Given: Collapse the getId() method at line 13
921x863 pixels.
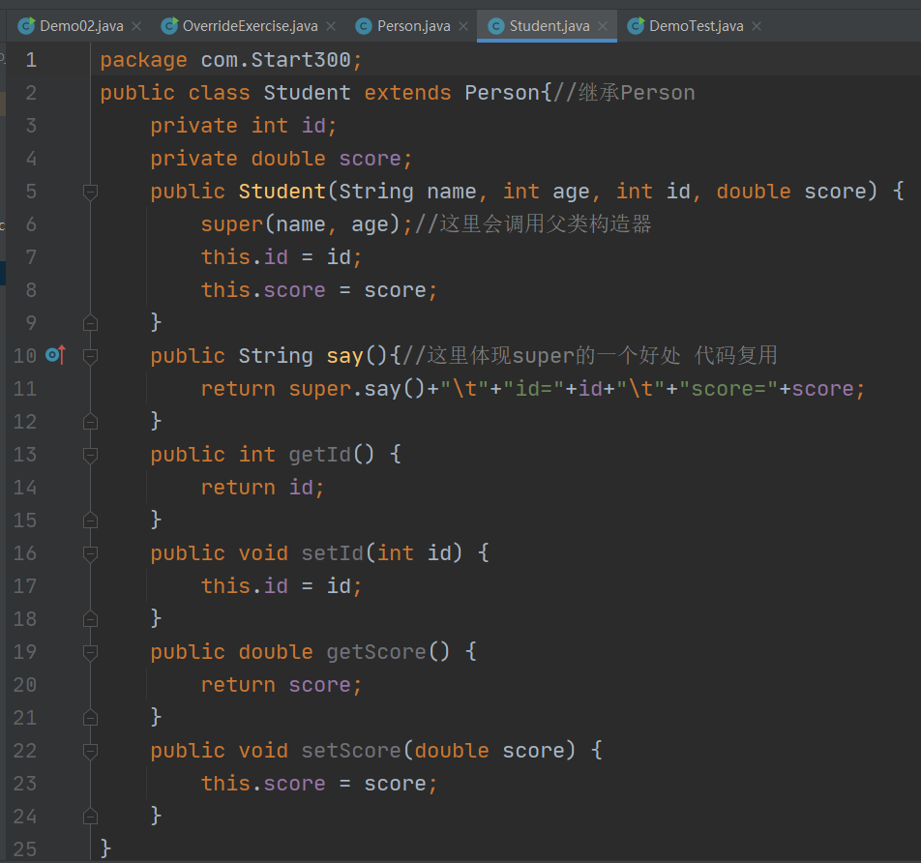Looking at the screenshot, I should click(x=90, y=455).
